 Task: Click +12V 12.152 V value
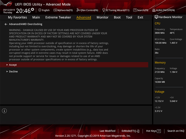tap(159, 101)
